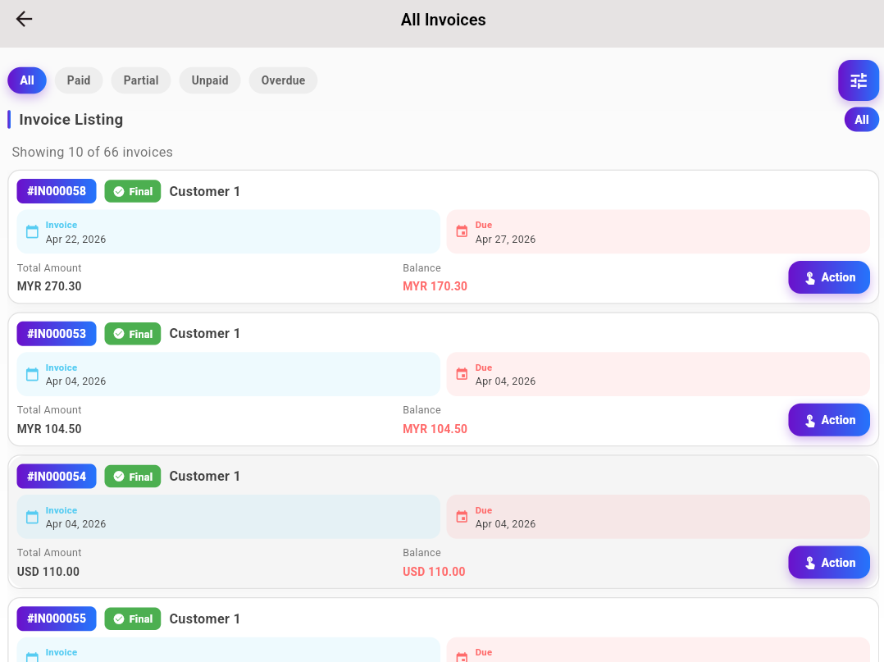884x662 pixels.
Task: Click due date Apr 27, 2026
Action: coord(505,239)
